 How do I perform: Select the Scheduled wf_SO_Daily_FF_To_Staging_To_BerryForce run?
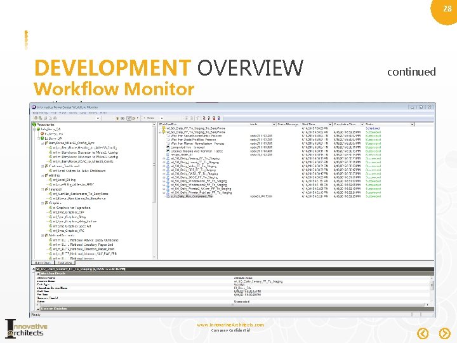coord(196,128)
